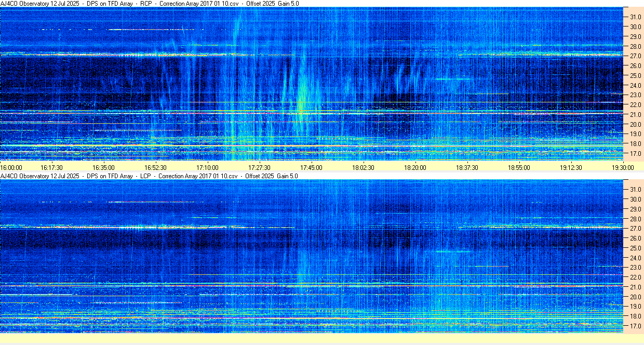Pick the 17:10:00 time tick label

[x=207, y=167]
